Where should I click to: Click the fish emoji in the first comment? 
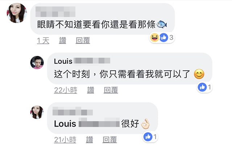pyautogui.click(x=162, y=24)
